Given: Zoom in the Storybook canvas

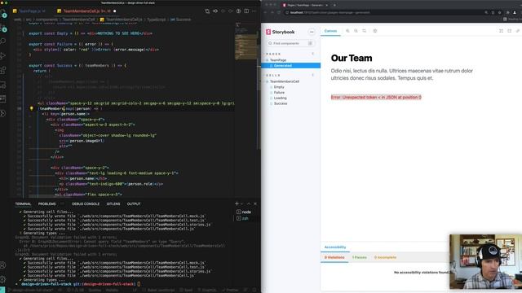Looking at the screenshot, I should [347, 31].
